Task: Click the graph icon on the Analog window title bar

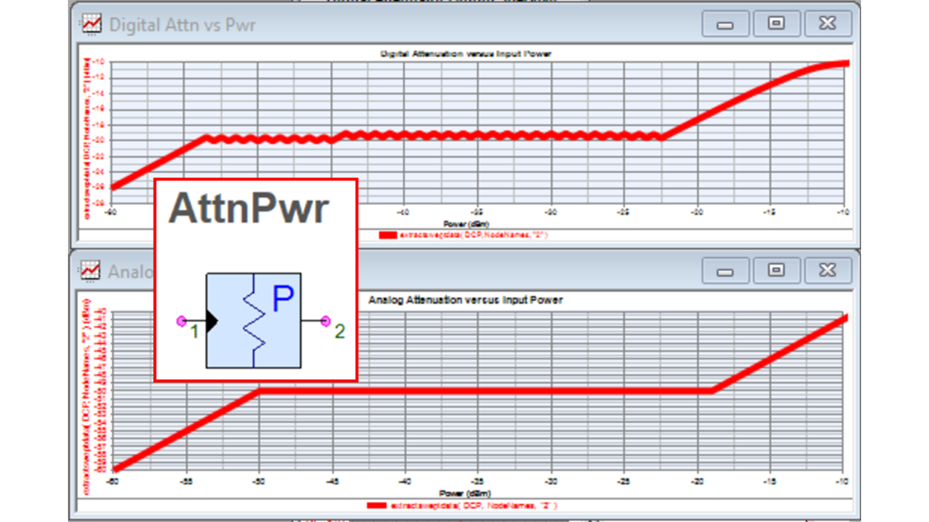Action: coord(91,271)
